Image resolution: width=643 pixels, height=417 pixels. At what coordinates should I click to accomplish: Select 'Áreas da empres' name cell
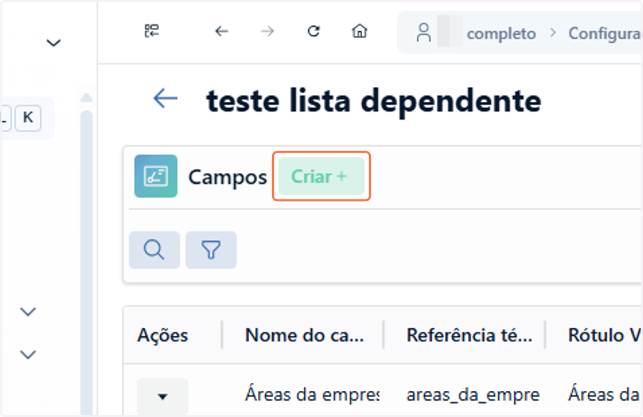coord(312,395)
